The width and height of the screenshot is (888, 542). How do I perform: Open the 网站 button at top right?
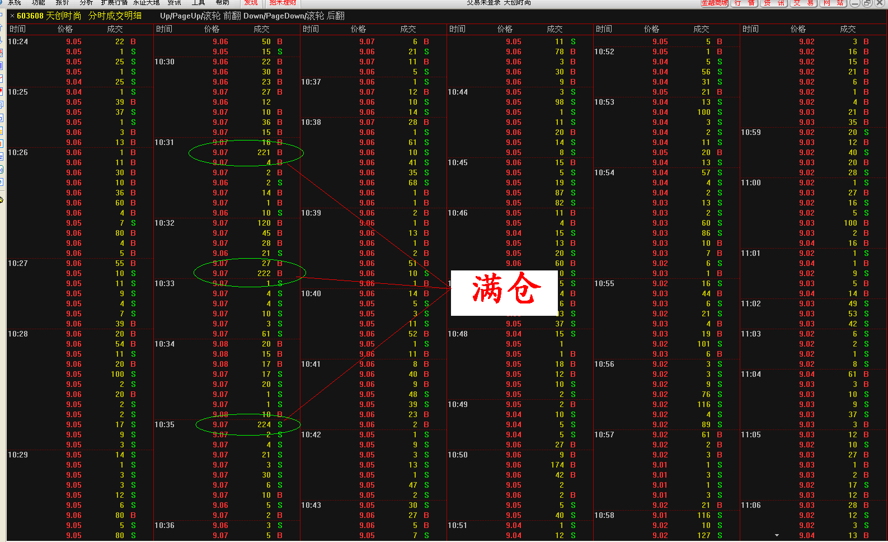(833, 3)
